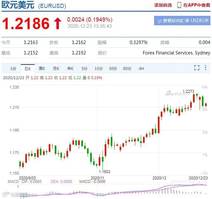The height and width of the screenshot is (199, 212).
Task: Click the 昨收 value 1.2162
Action: (x=79, y=42)
